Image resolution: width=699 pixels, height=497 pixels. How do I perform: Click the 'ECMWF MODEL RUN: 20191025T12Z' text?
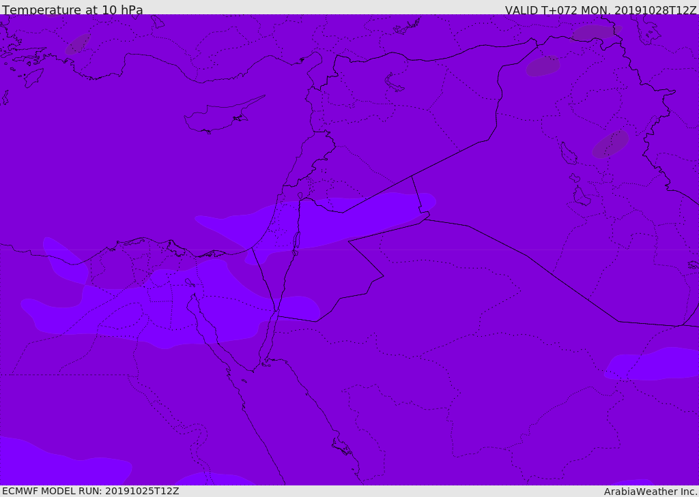point(91,491)
